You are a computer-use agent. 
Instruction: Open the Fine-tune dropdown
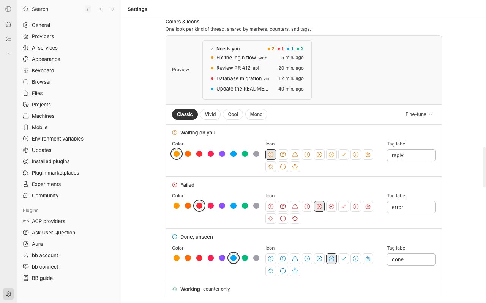coord(419,114)
